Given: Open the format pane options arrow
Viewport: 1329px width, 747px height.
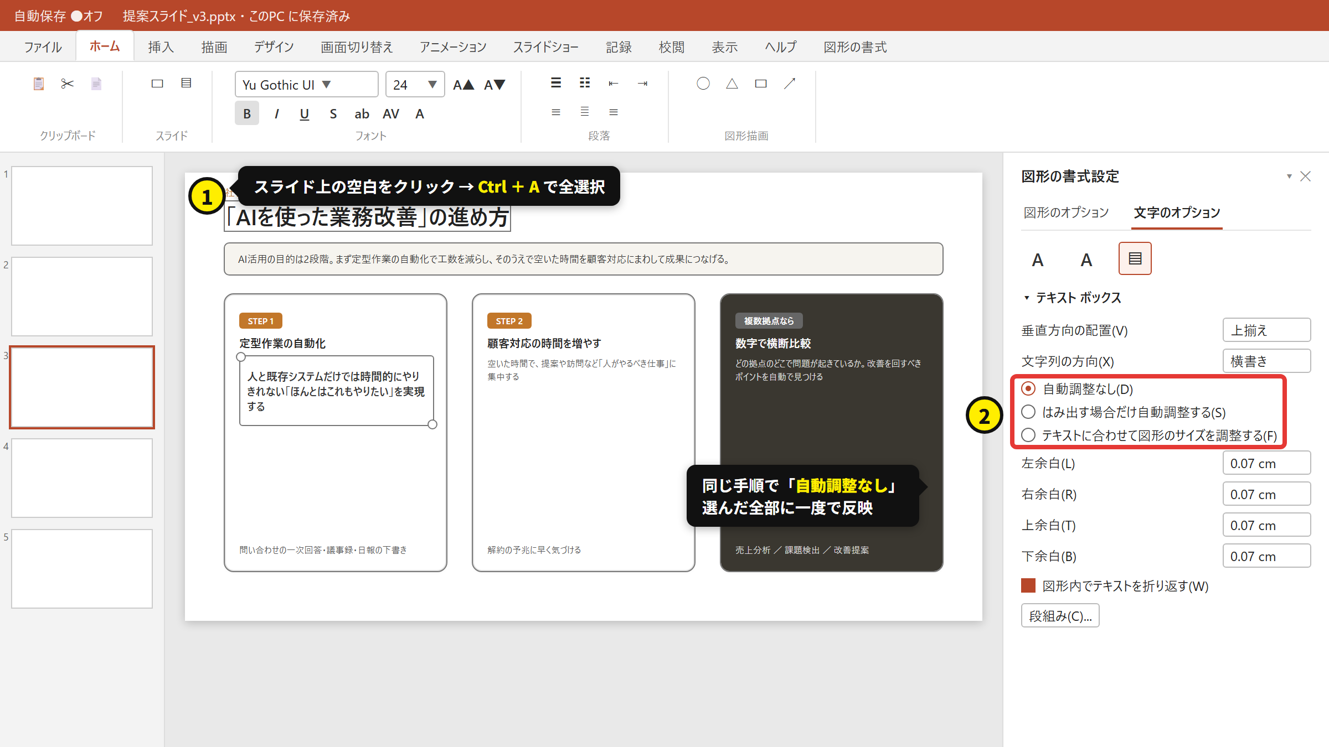Looking at the screenshot, I should click(1289, 176).
